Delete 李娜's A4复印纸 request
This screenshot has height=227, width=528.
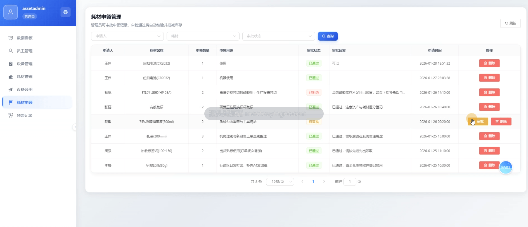[489, 165]
